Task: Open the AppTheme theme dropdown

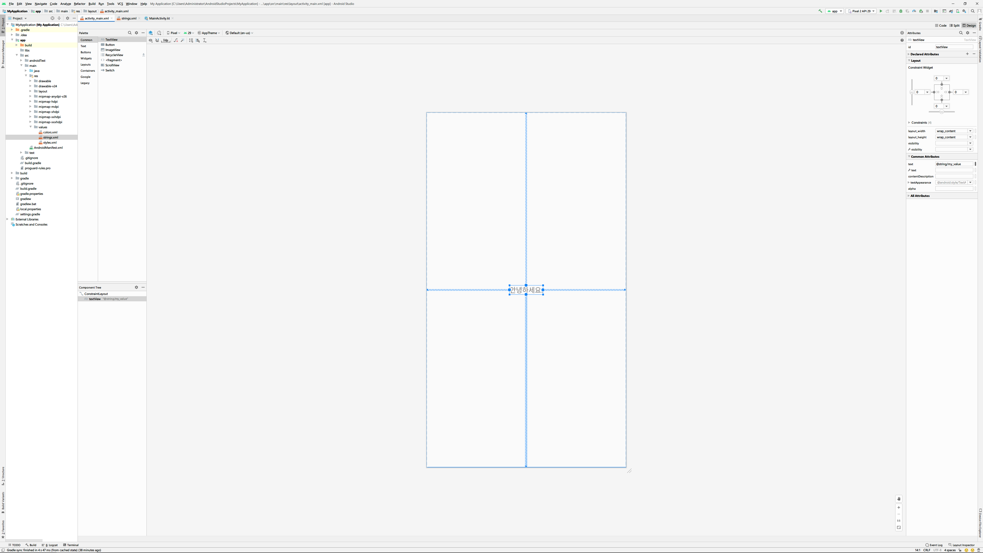Action: pyautogui.click(x=209, y=33)
